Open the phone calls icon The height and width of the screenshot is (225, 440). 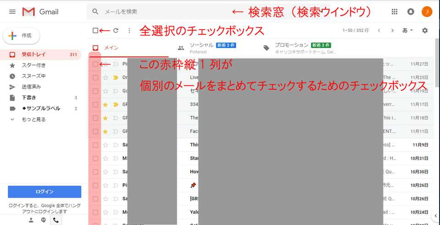(56, 220)
